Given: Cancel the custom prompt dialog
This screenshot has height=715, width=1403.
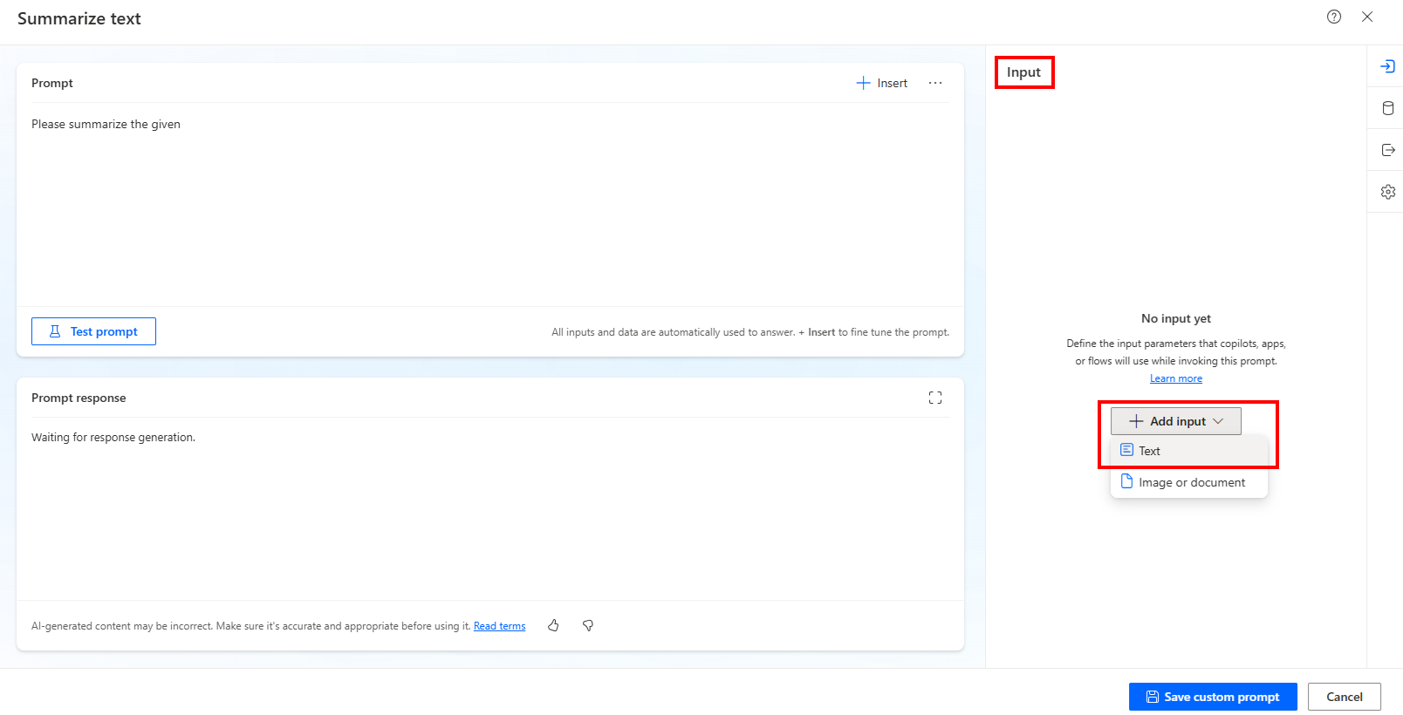Looking at the screenshot, I should [1344, 697].
